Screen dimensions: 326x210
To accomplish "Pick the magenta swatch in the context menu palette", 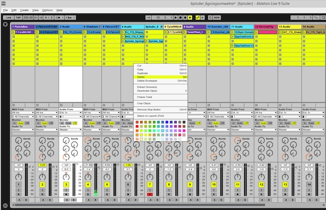I will pyautogui.click(x=184, y=131).
